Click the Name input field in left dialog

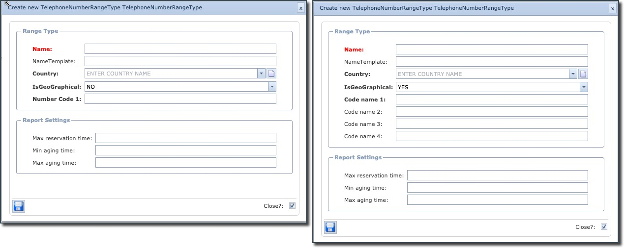[x=180, y=49]
